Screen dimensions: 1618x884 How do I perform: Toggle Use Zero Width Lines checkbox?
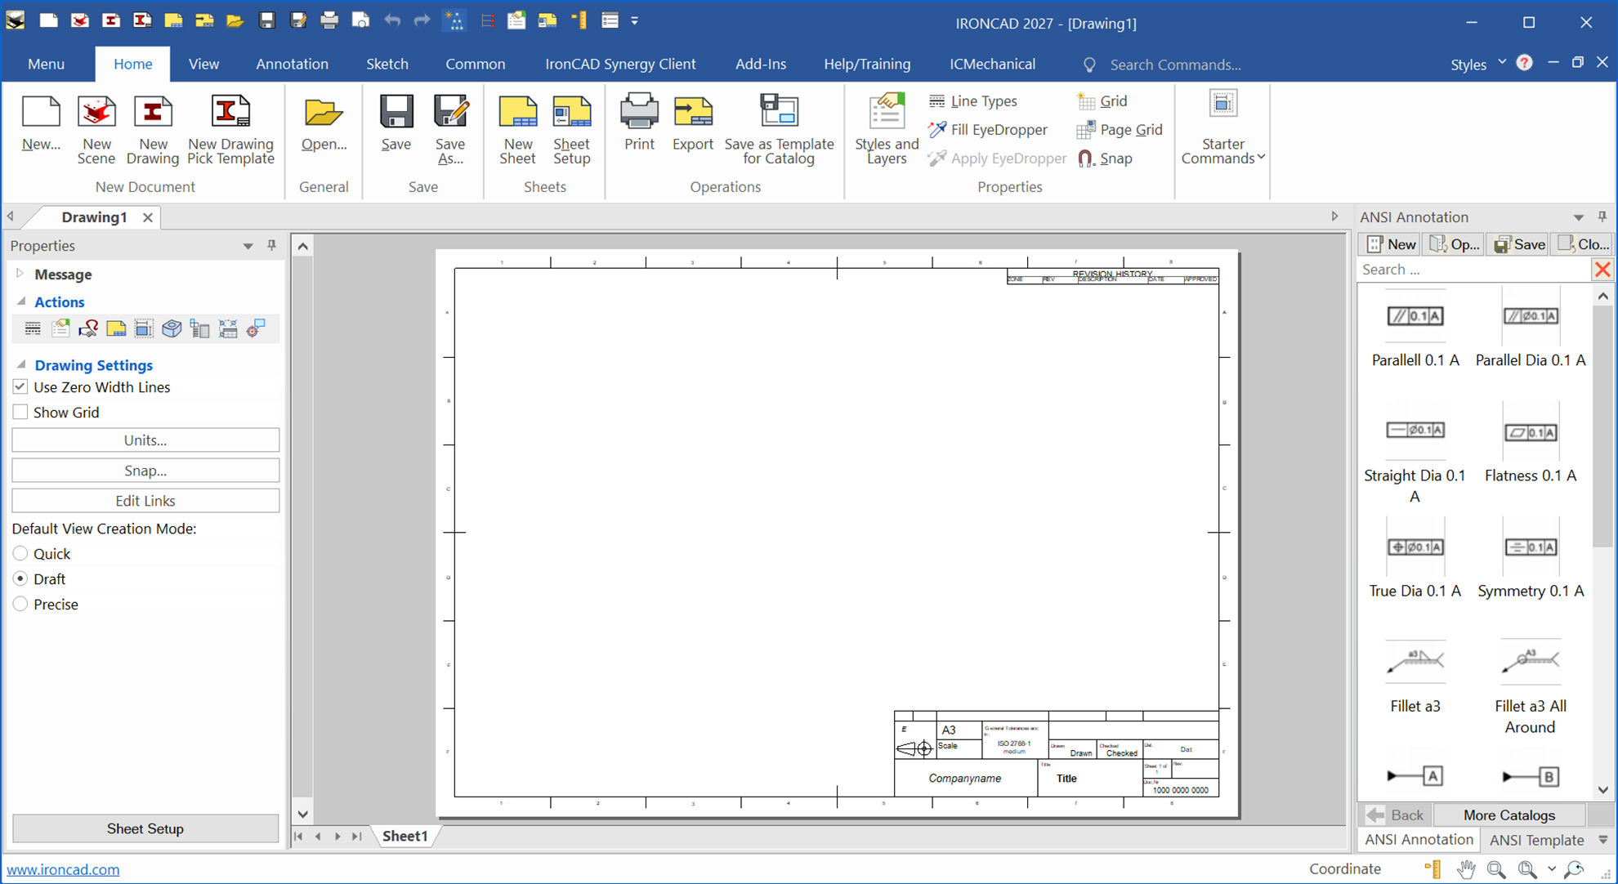point(20,386)
